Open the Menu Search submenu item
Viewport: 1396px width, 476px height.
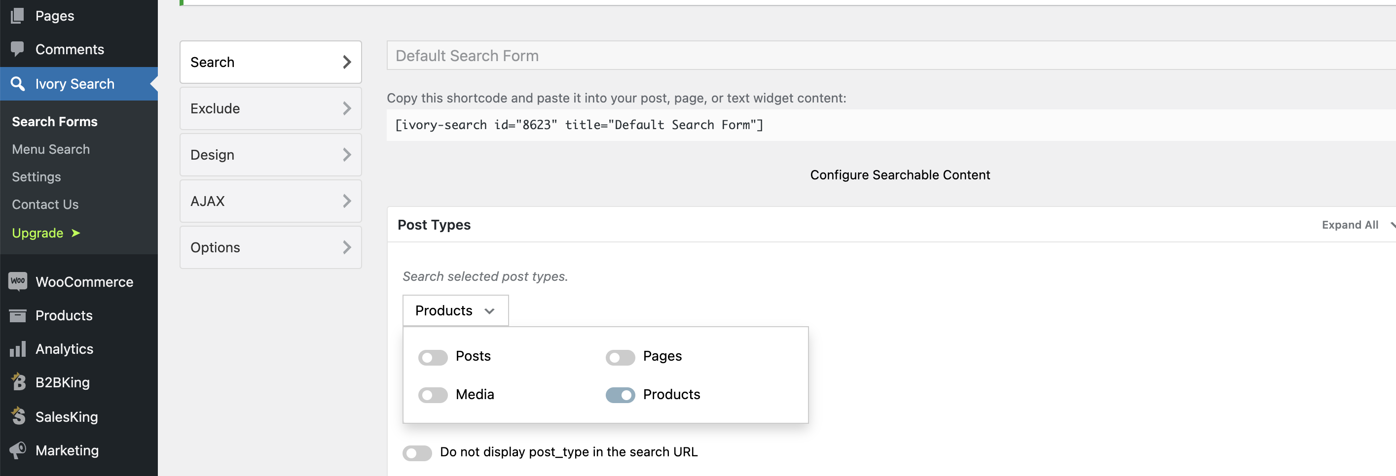click(x=51, y=149)
